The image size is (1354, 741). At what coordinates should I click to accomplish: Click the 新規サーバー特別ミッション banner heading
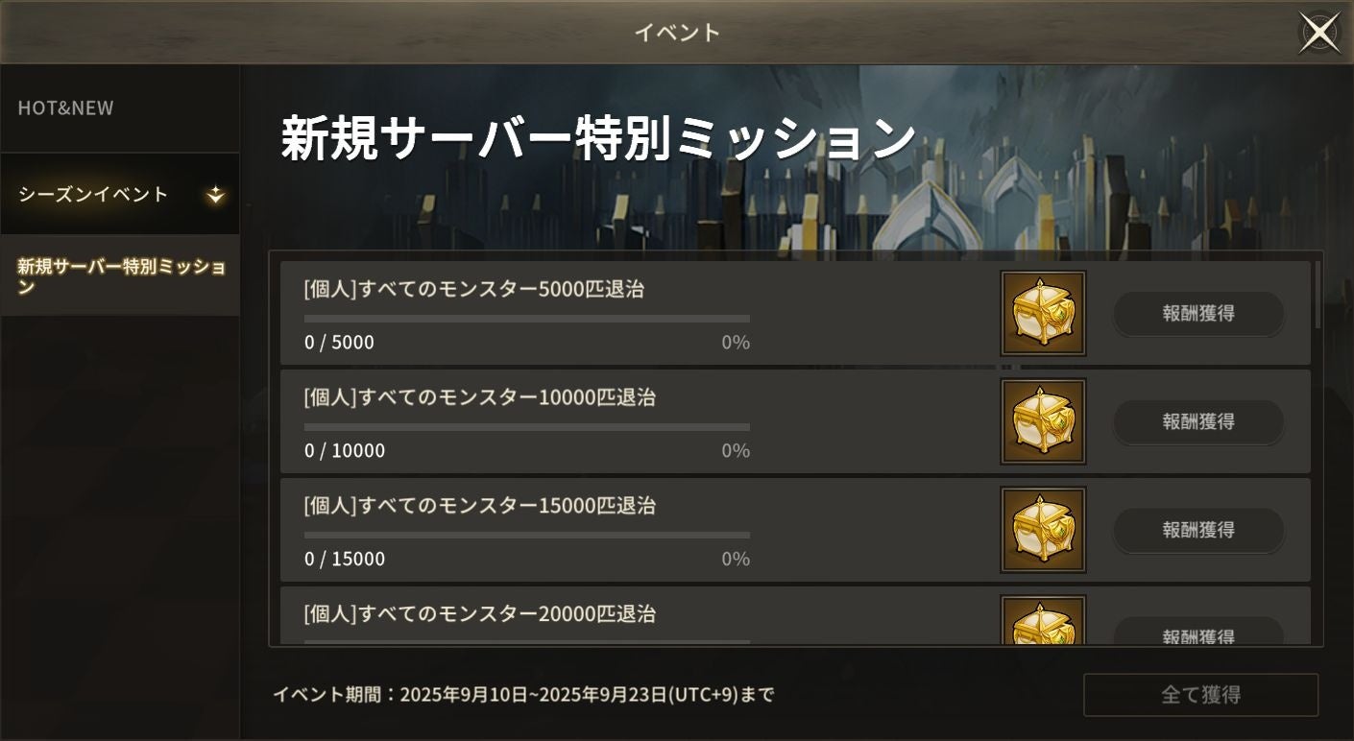597,138
